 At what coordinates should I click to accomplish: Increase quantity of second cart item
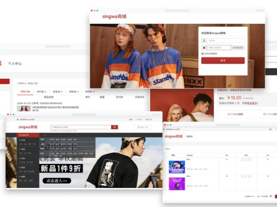[250, 176]
